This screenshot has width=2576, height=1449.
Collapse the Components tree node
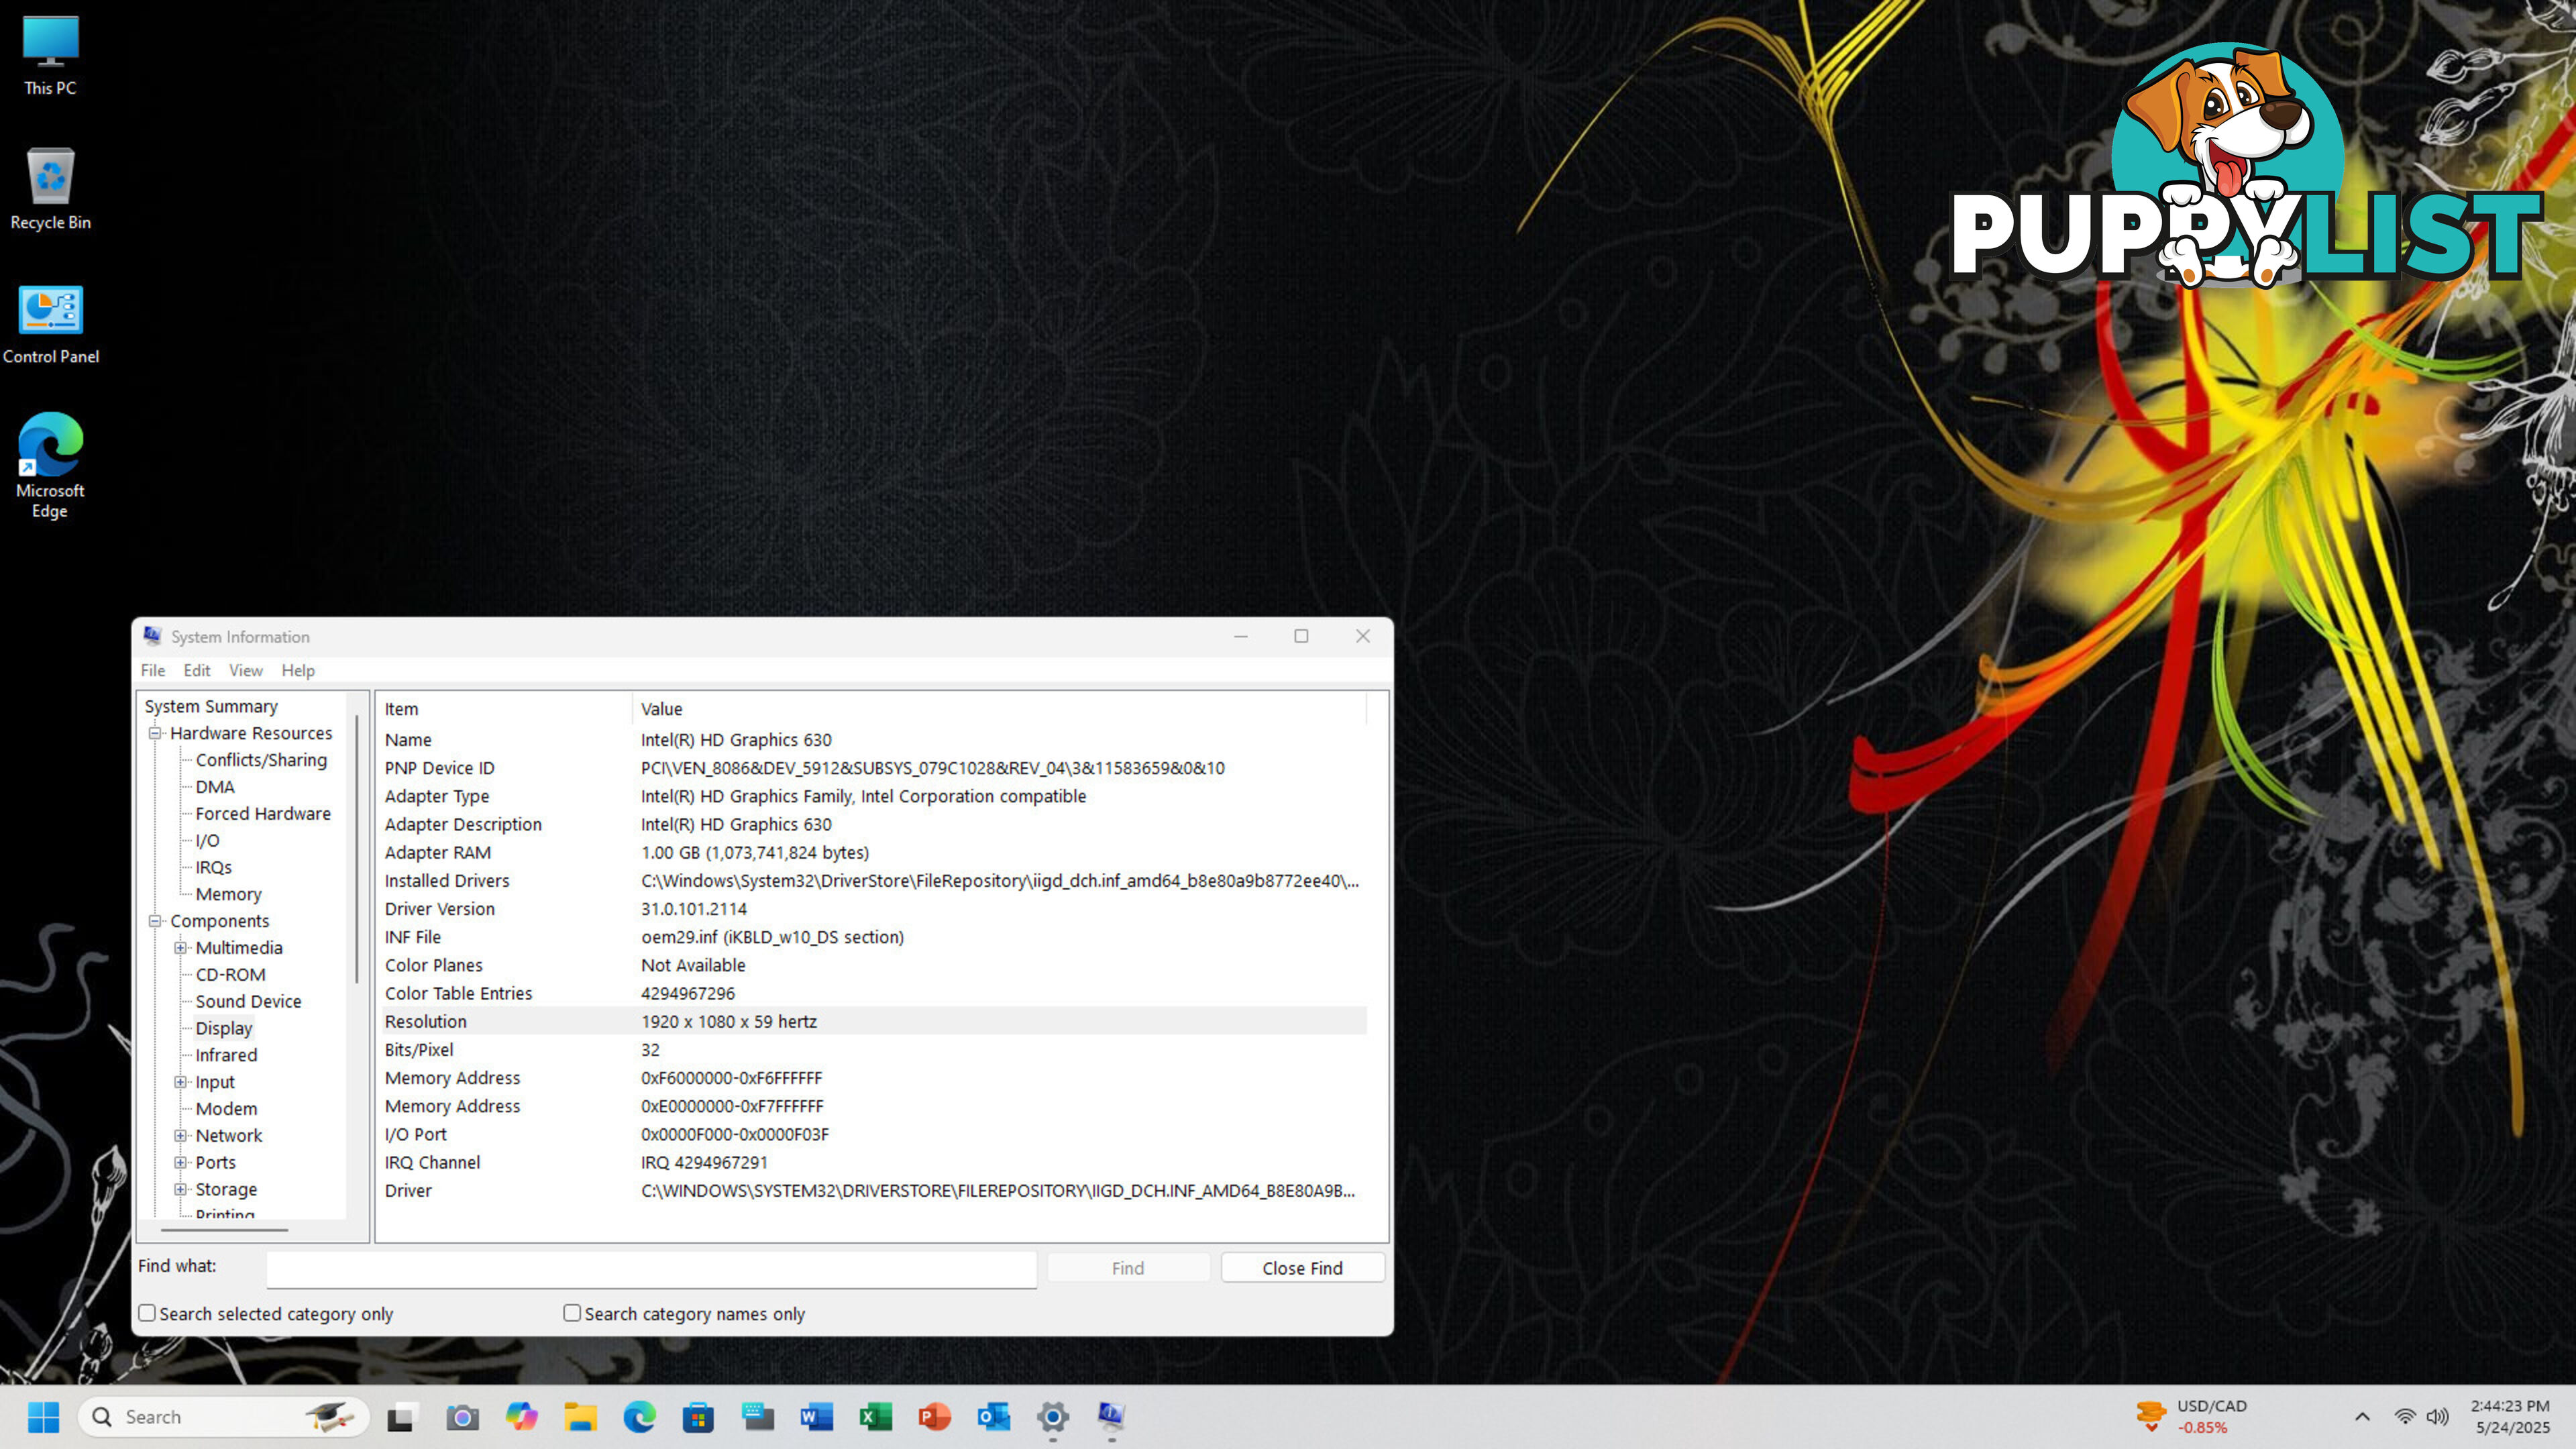(x=155, y=921)
